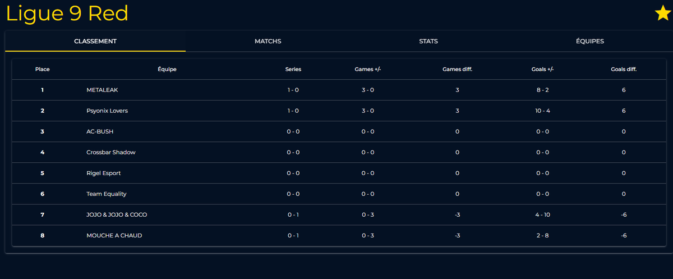Select MOUCHE A CHAUD goals 2 - 8
The height and width of the screenshot is (279, 673).
(542, 235)
